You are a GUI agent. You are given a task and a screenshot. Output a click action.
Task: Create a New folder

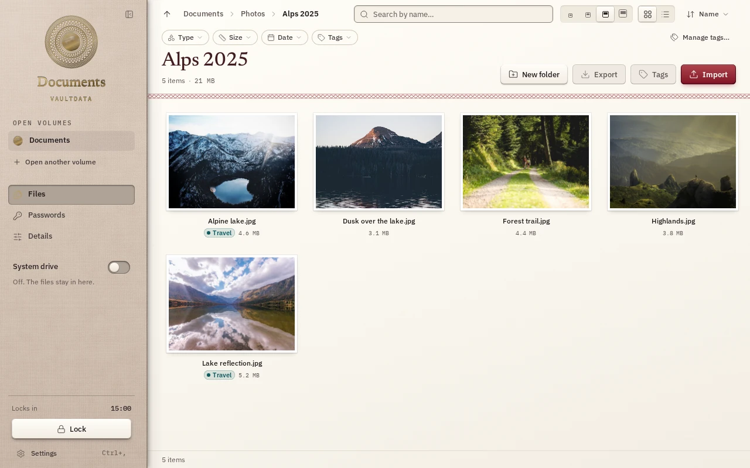[534, 74]
